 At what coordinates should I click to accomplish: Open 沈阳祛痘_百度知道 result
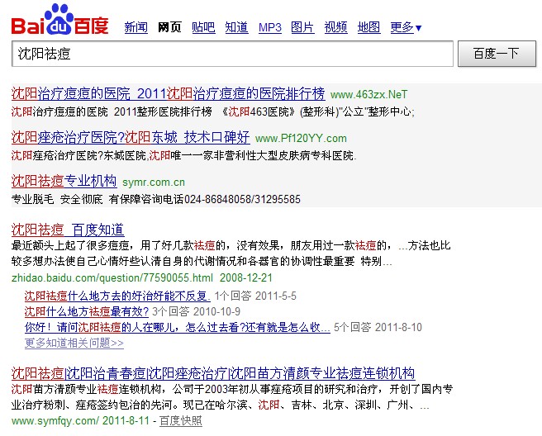point(68,229)
